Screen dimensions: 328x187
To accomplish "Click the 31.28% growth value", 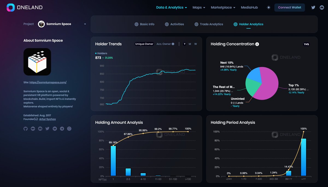I will tap(109, 58).
